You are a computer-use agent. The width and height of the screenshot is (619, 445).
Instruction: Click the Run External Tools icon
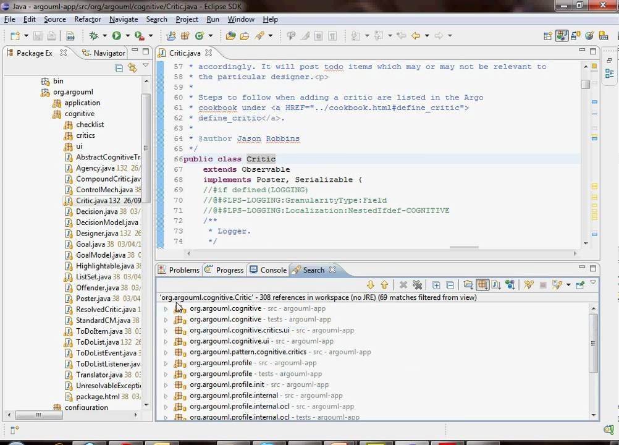[139, 36]
